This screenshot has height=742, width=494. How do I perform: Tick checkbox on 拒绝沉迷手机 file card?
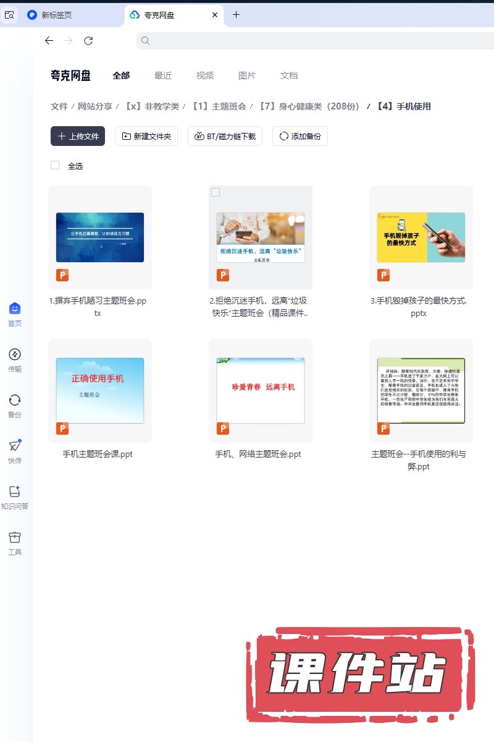pyautogui.click(x=216, y=192)
